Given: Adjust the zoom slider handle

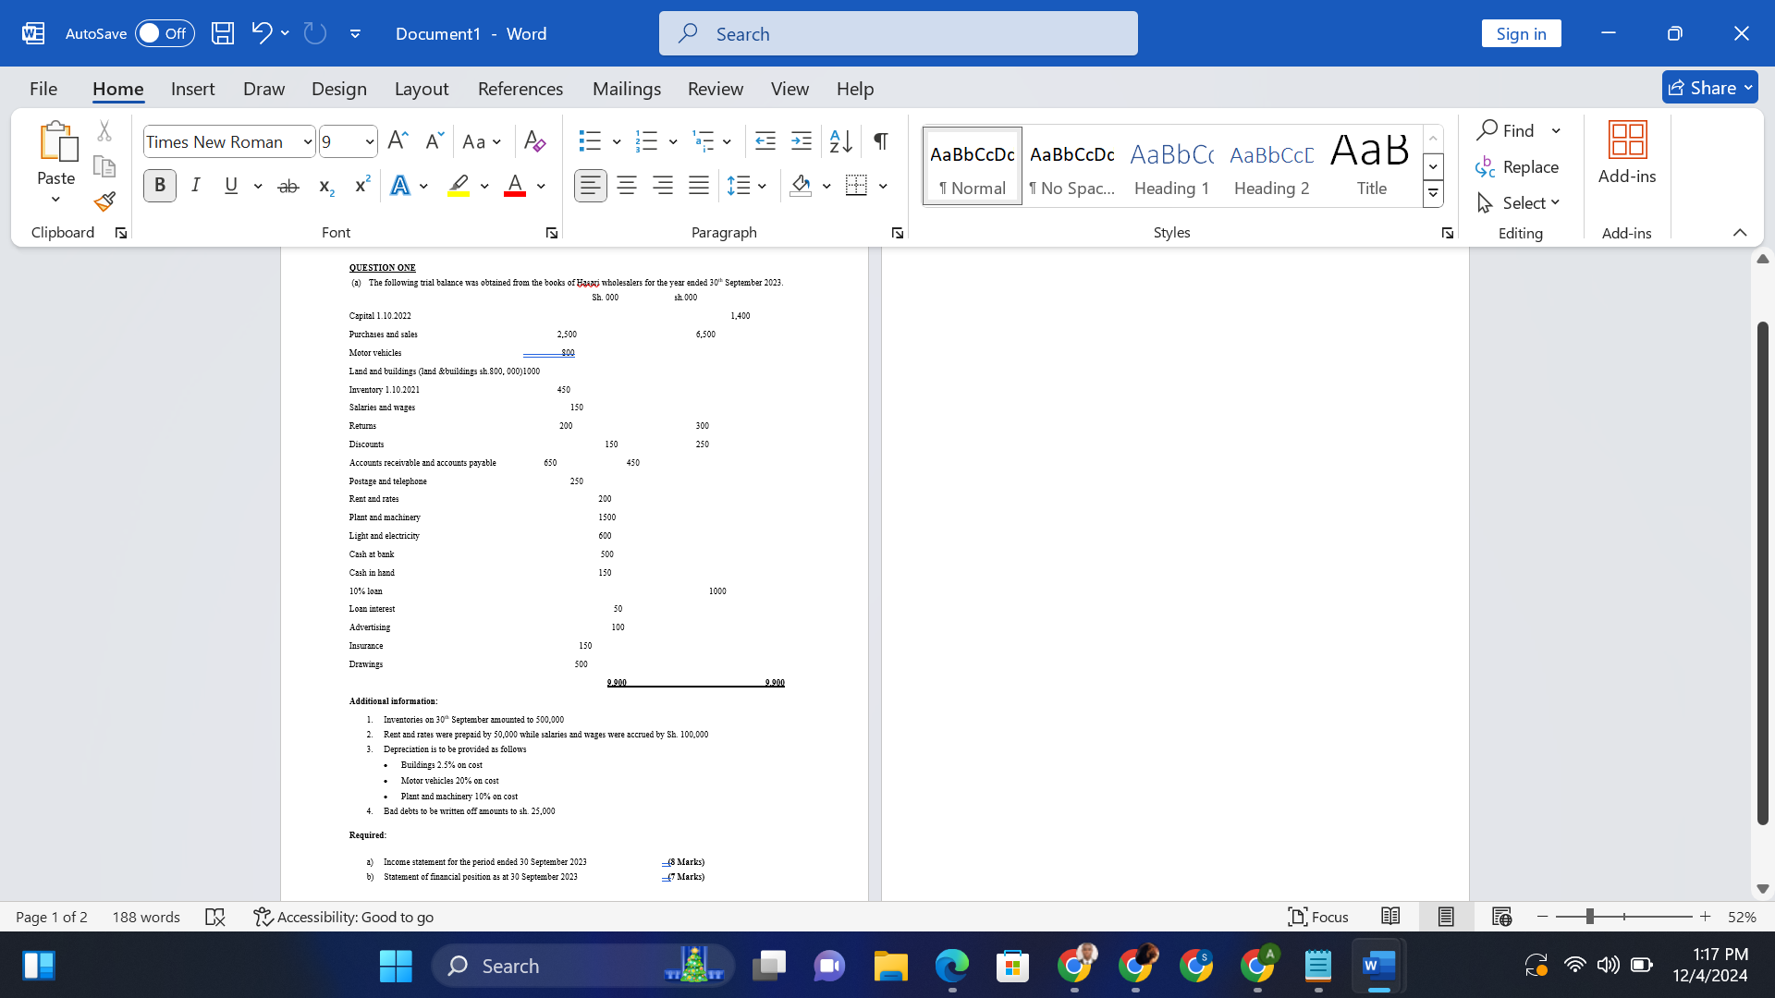Looking at the screenshot, I should click(x=1589, y=917).
